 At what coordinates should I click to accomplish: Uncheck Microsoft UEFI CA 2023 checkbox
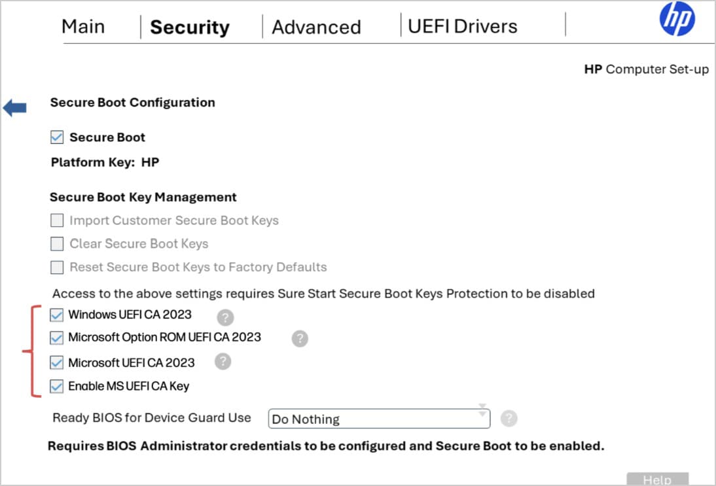coord(57,363)
